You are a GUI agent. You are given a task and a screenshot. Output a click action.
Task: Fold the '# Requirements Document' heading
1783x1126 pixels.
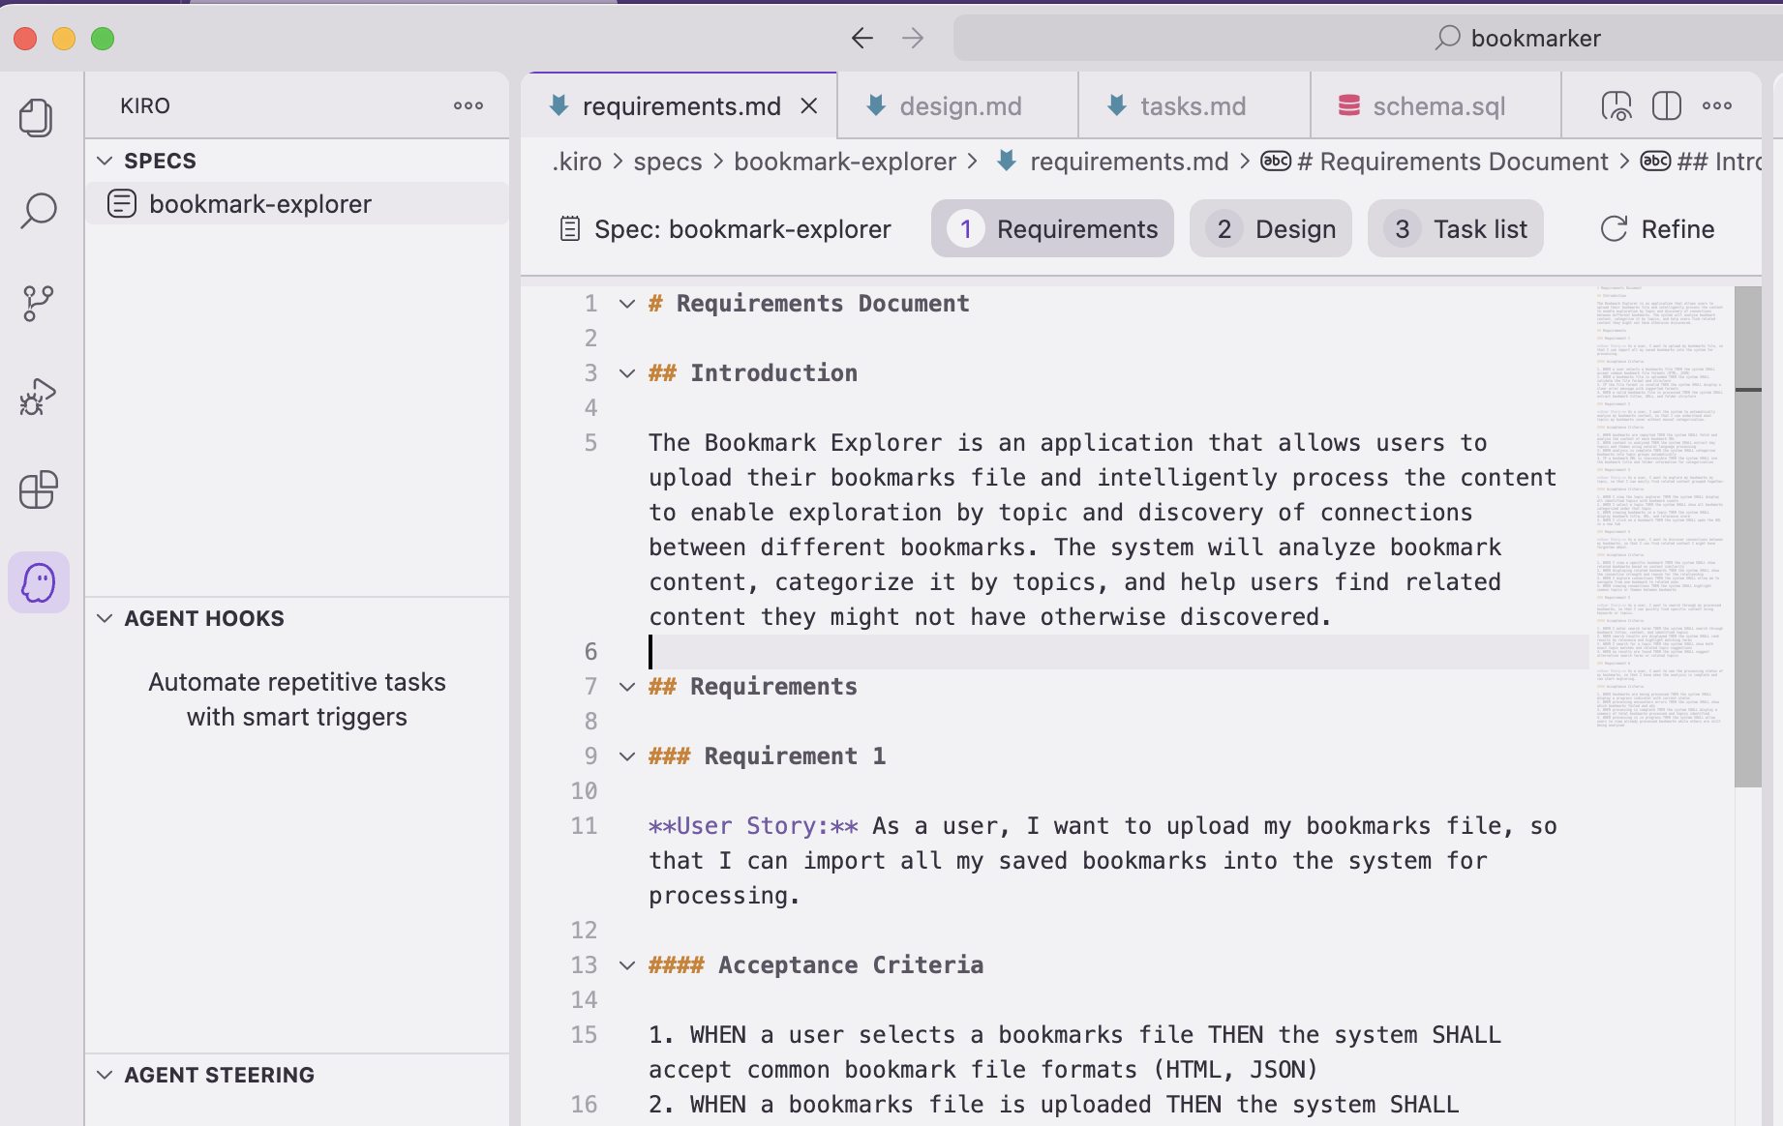point(627,304)
